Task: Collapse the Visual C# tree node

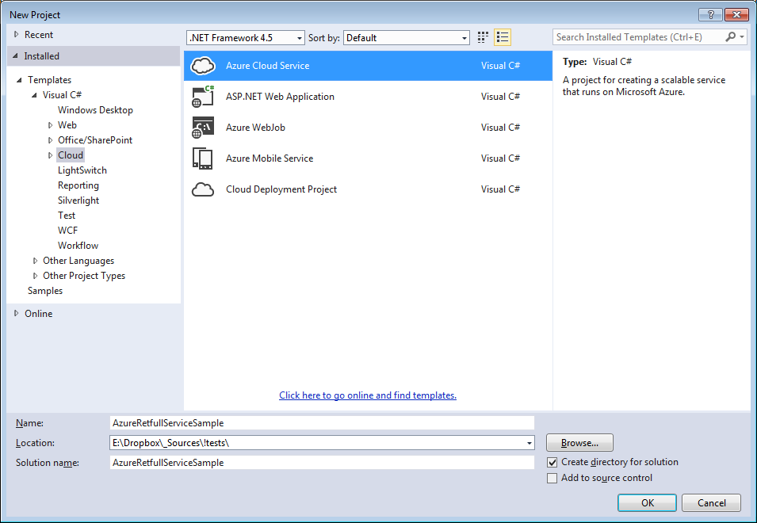Action: [34, 95]
